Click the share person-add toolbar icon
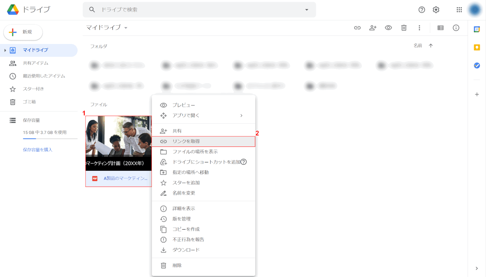 click(373, 28)
